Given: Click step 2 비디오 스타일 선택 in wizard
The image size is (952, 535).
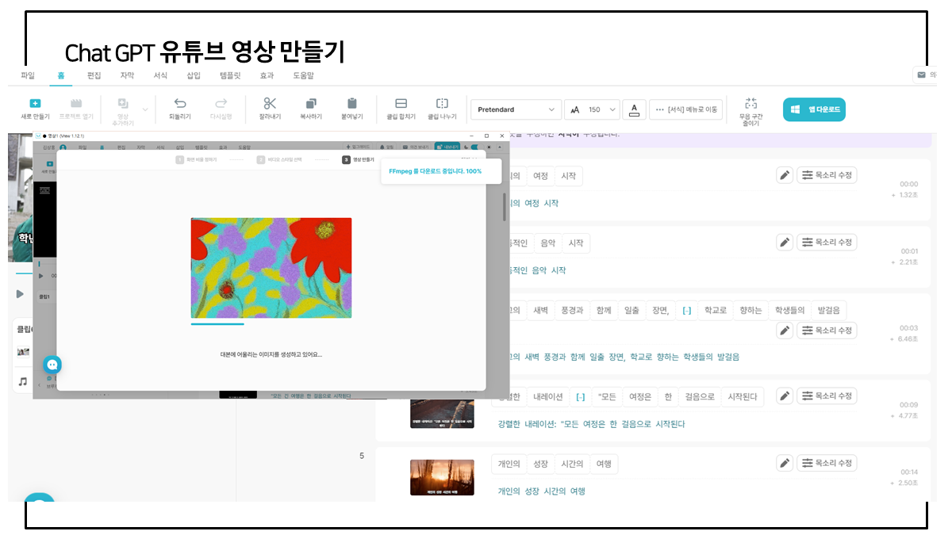Looking at the screenshot, I should [x=281, y=159].
